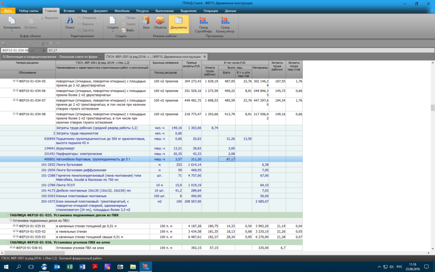Select the Документы working mode button

179,25
